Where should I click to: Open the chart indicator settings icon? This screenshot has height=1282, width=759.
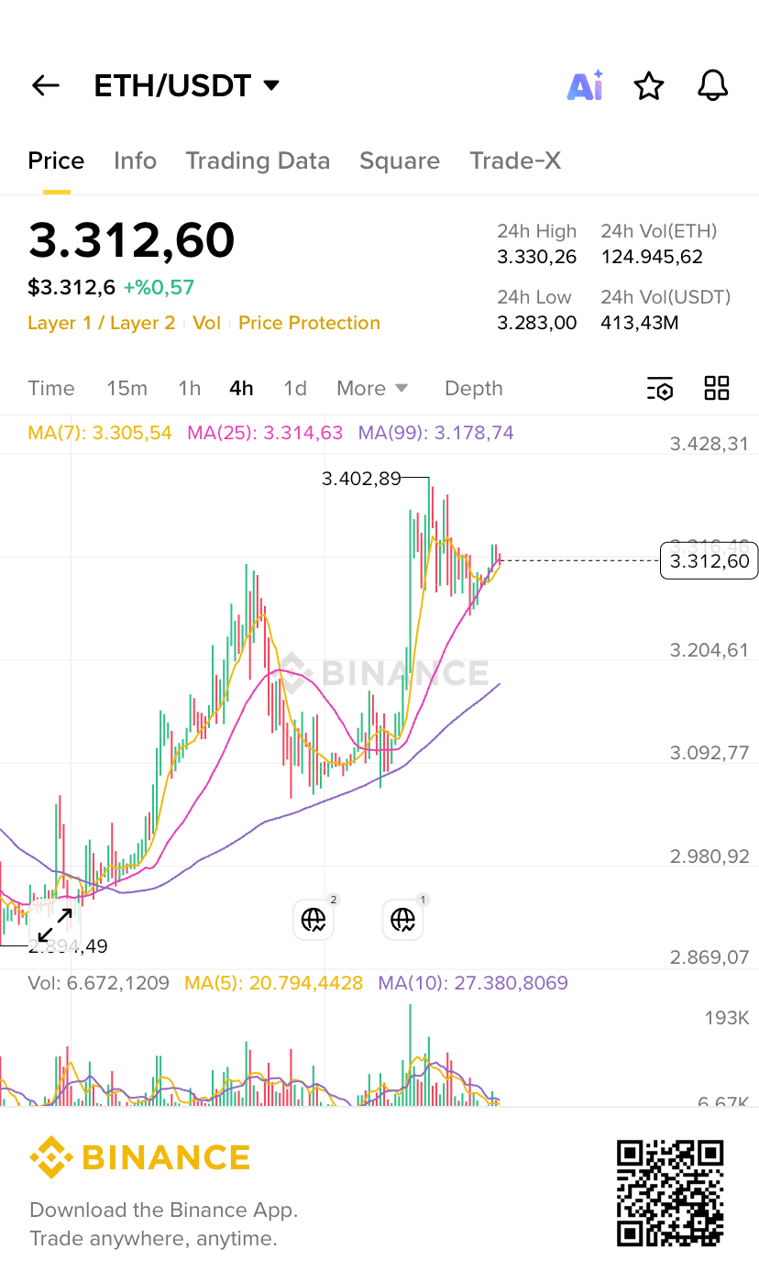pyautogui.click(x=660, y=389)
